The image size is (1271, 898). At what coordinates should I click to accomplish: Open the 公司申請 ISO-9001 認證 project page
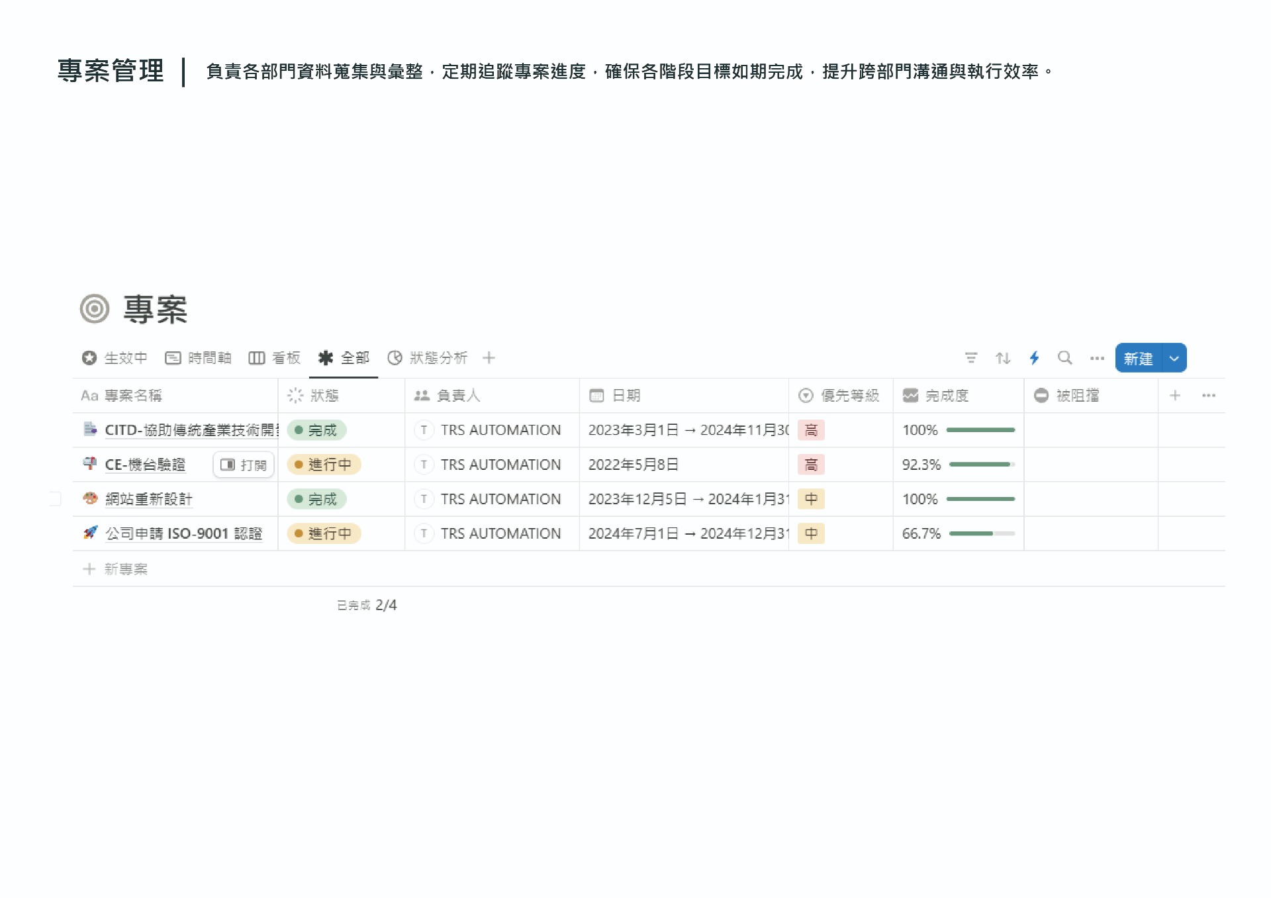pyautogui.click(x=183, y=533)
